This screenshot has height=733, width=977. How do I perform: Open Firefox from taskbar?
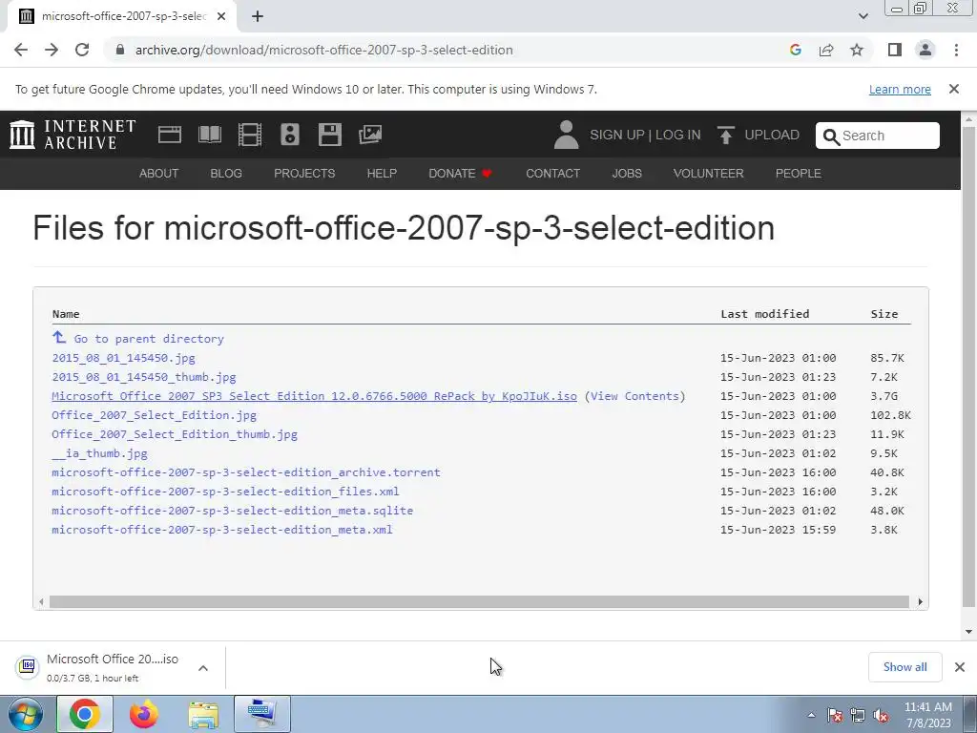pos(143,714)
